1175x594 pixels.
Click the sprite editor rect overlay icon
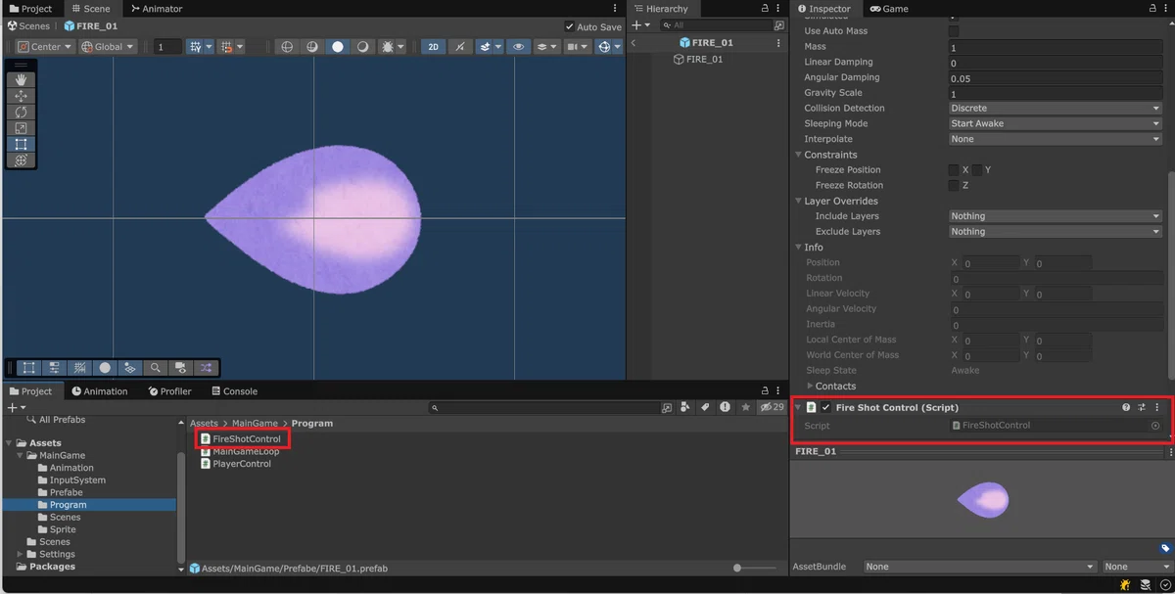29,368
